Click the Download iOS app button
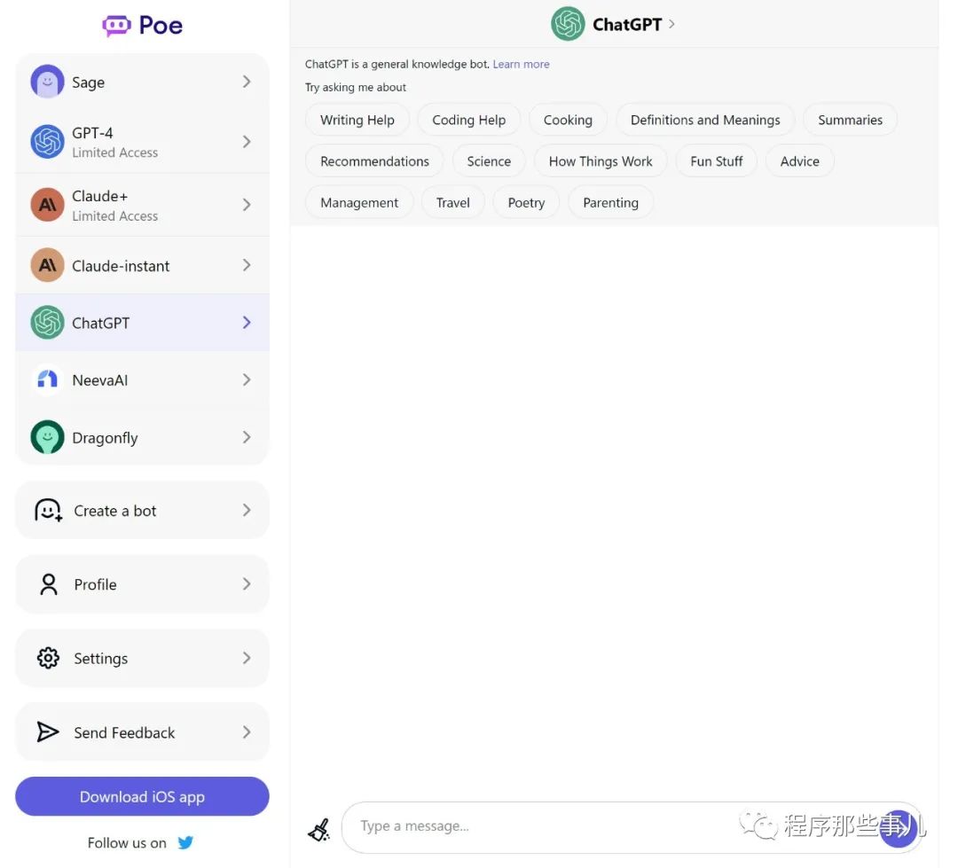Screen dimensions: 958x868 tap(142, 796)
